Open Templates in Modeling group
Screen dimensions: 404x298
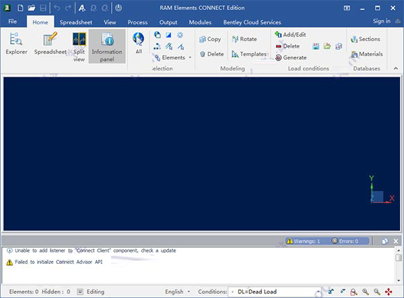point(249,54)
